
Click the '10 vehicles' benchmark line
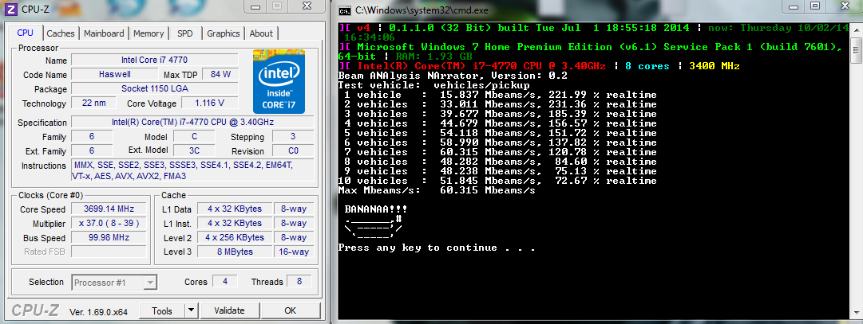pyautogui.click(x=497, y=181)
